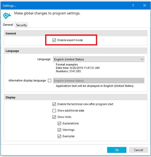Uncheck Enable expert mode

(x=54, y=40)
